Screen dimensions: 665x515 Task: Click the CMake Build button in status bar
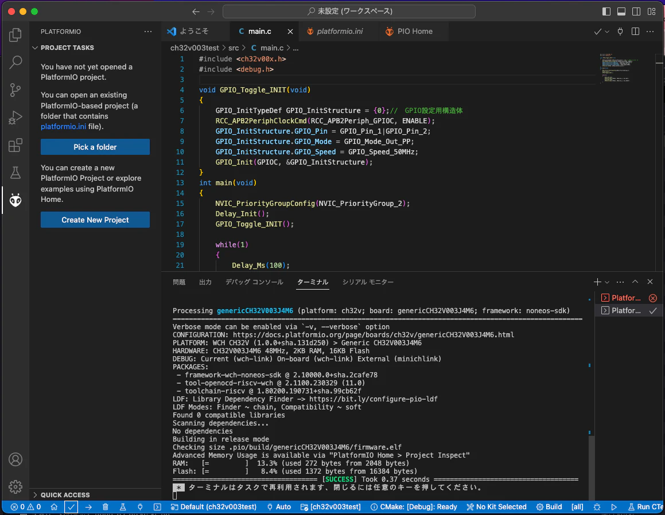pos(549,507)
